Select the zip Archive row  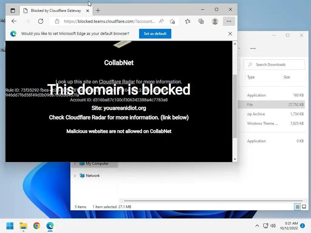tap(272, 114)
